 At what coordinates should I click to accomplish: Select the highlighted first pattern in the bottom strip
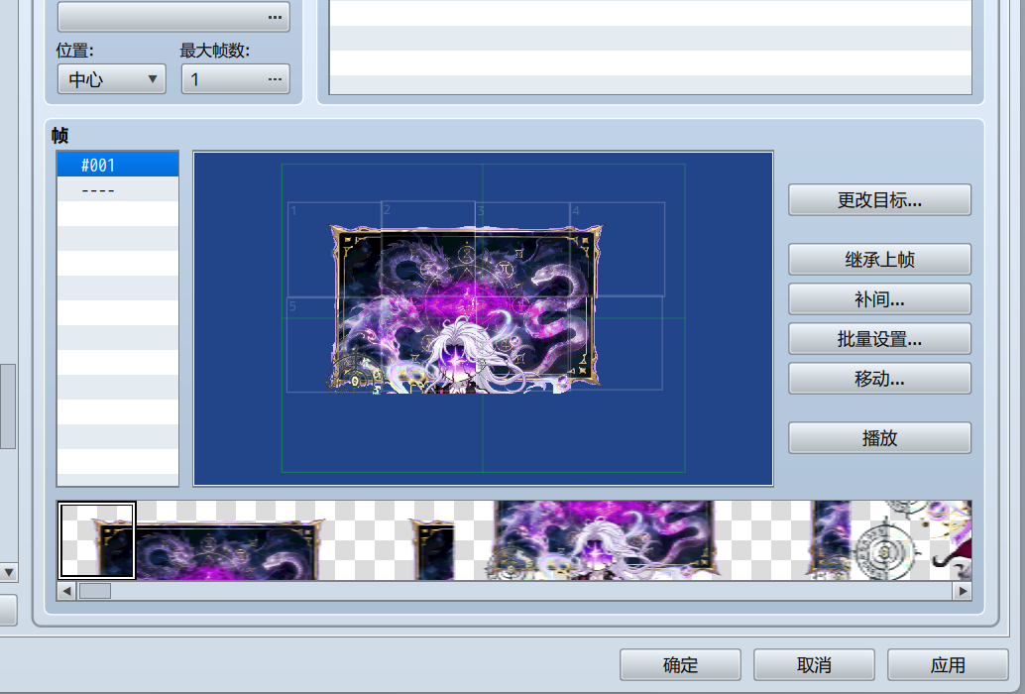[x=97, y=540]
